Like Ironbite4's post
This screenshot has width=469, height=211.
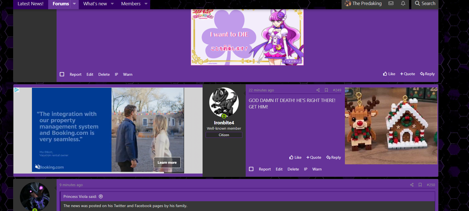295,157
